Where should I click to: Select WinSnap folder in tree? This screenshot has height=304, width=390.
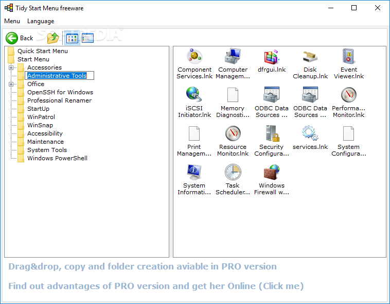click(40, 125)
